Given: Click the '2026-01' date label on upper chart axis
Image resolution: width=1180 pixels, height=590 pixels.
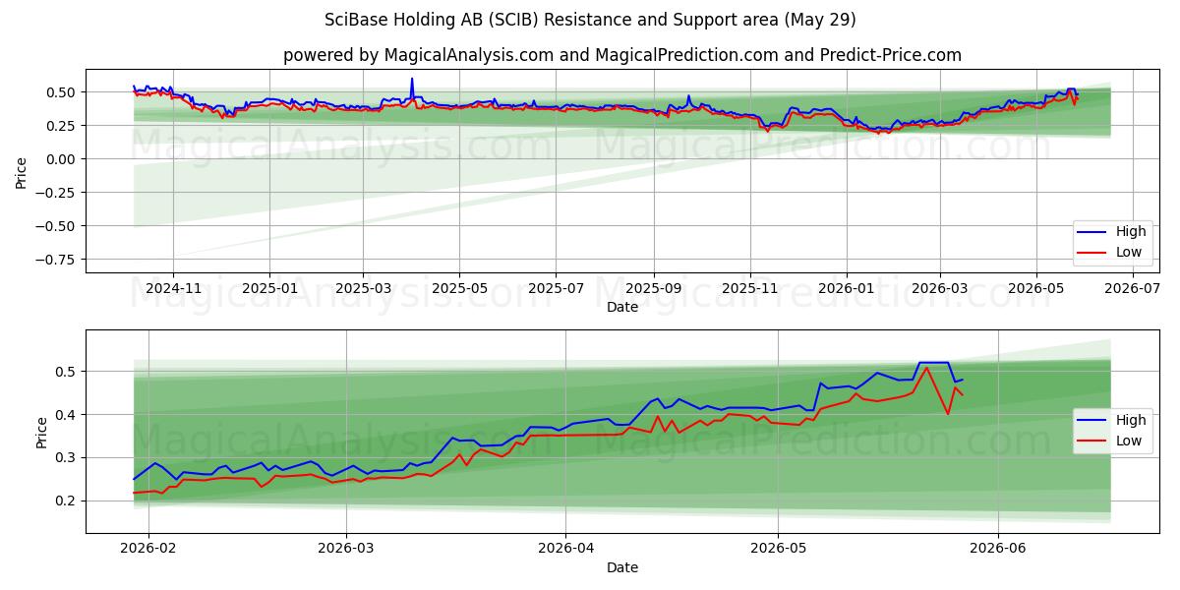Looking at the screenshot, I should (847, 288).
